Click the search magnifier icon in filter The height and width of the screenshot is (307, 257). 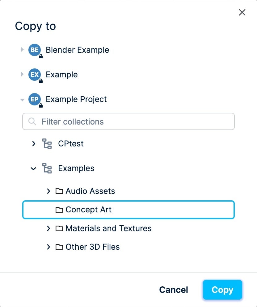pyautogui.click(x=32, y=121)
